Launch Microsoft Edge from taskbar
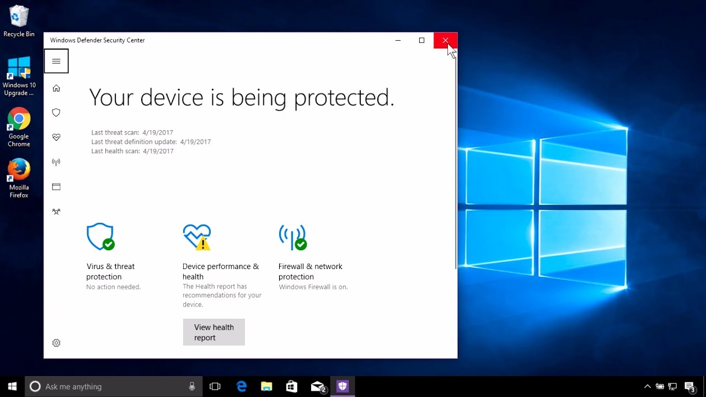The image size is (706, 397). [x=241, y=386]
